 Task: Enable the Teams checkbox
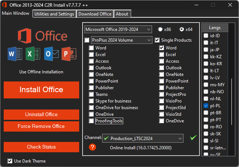coord(91,94)
